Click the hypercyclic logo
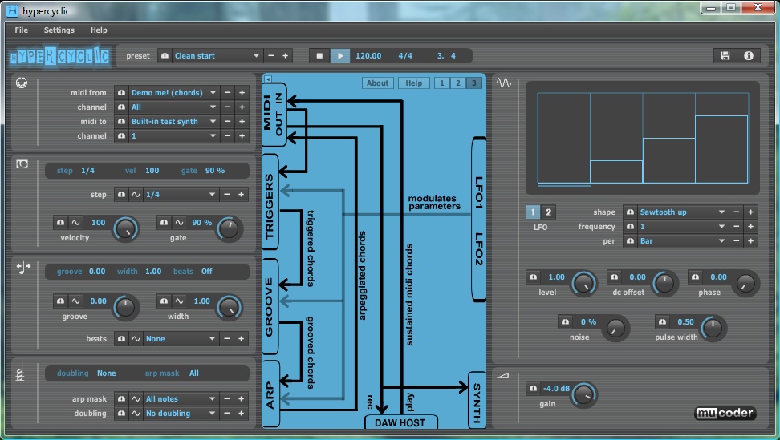 point(60,56)
